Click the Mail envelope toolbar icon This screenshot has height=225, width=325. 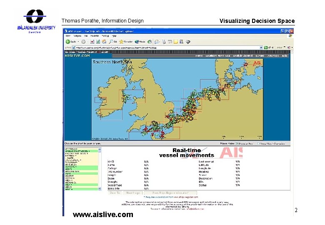(157, 42)
